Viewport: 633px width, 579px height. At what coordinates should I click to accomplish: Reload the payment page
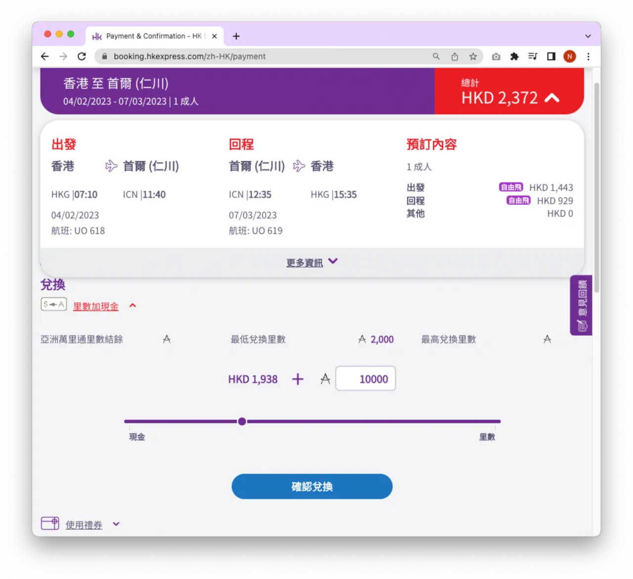pyautogui.click(x=82, y=56)
